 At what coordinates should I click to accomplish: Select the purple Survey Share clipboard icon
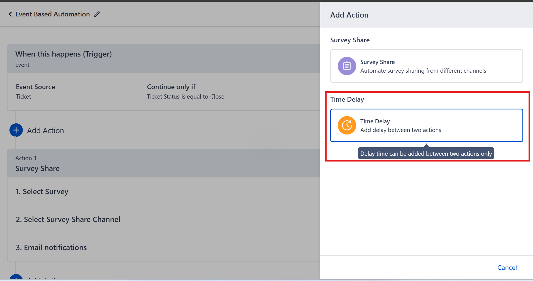click(x=347, y=66)
